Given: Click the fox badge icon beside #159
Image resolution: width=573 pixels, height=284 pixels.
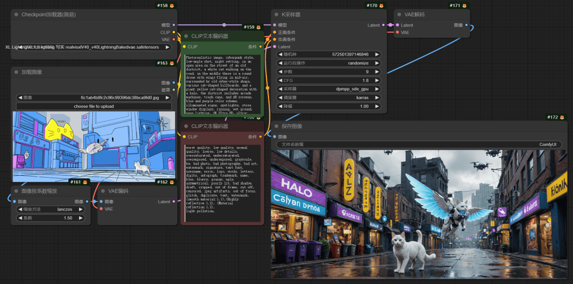Looking at the screenshot, I should tap(259, 27).
